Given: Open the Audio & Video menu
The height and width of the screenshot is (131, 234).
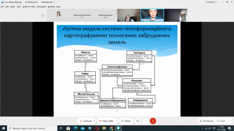Looking at the screenshot, I should tap(29, 7).
